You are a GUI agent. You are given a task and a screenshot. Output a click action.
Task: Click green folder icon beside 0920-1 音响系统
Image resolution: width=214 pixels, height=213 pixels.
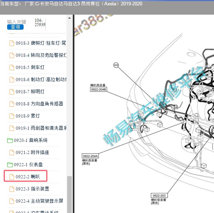(x=10, y=140)
